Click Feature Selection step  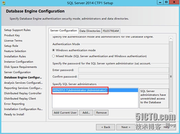(15, 51)
